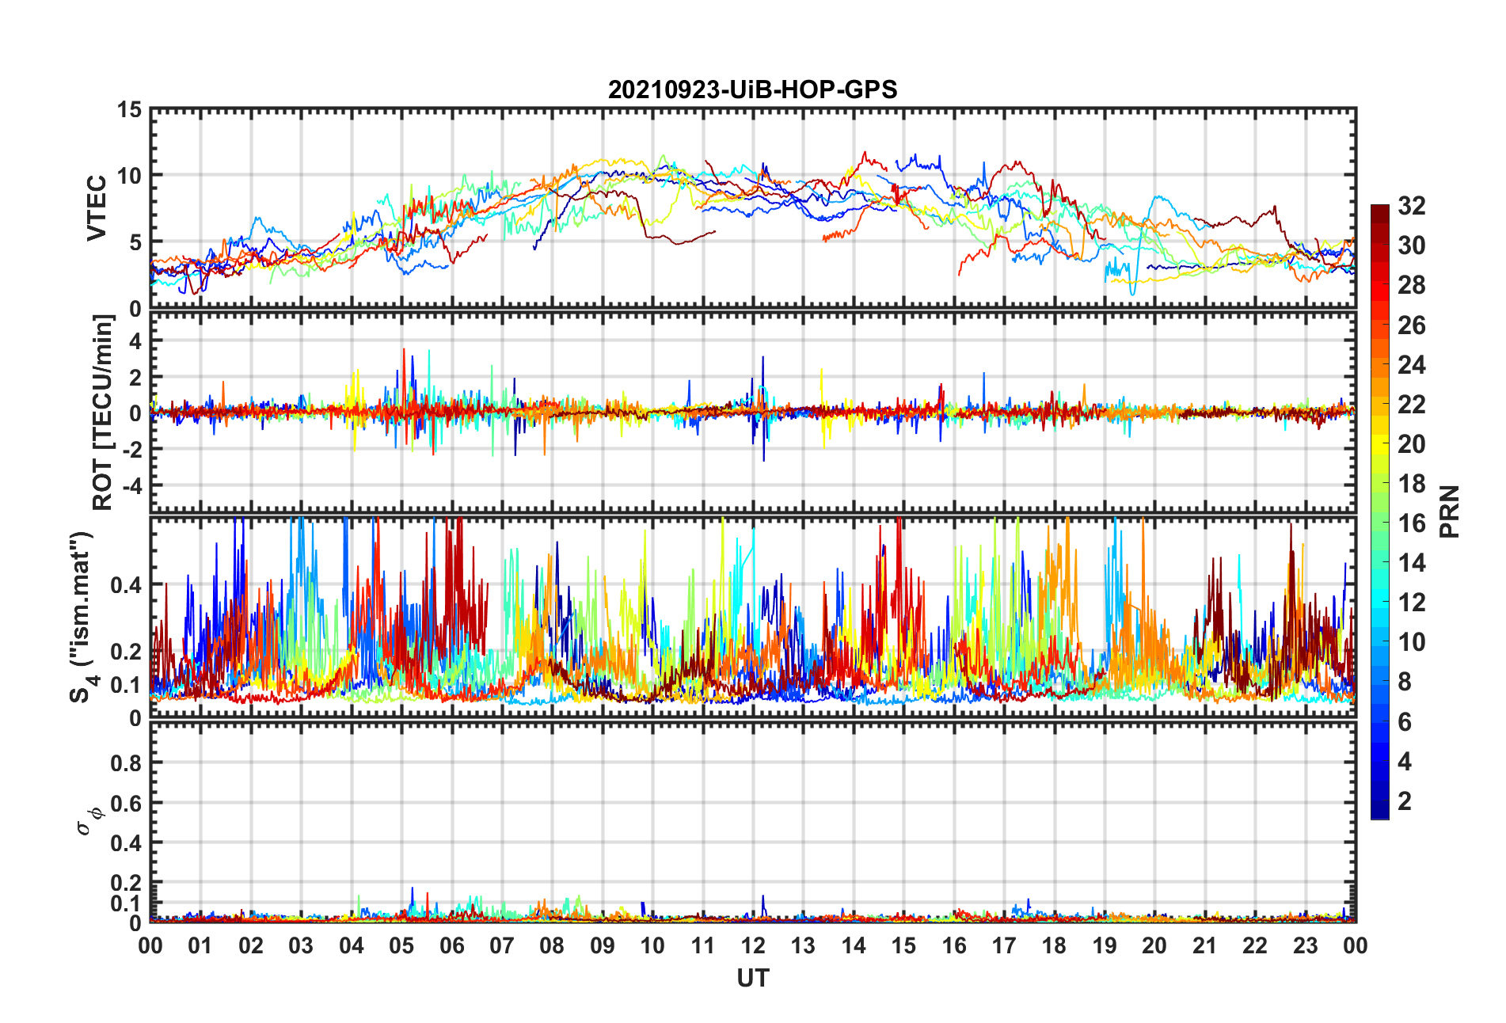The height and width of the screenshot is (1023, 1506).
Task: Select the 10 tick on VTEC axis
Action: 130,176
